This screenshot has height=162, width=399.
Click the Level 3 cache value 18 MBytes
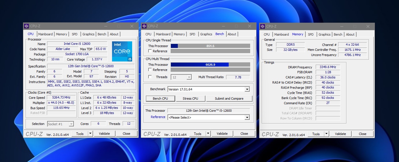tap(107, 113)
